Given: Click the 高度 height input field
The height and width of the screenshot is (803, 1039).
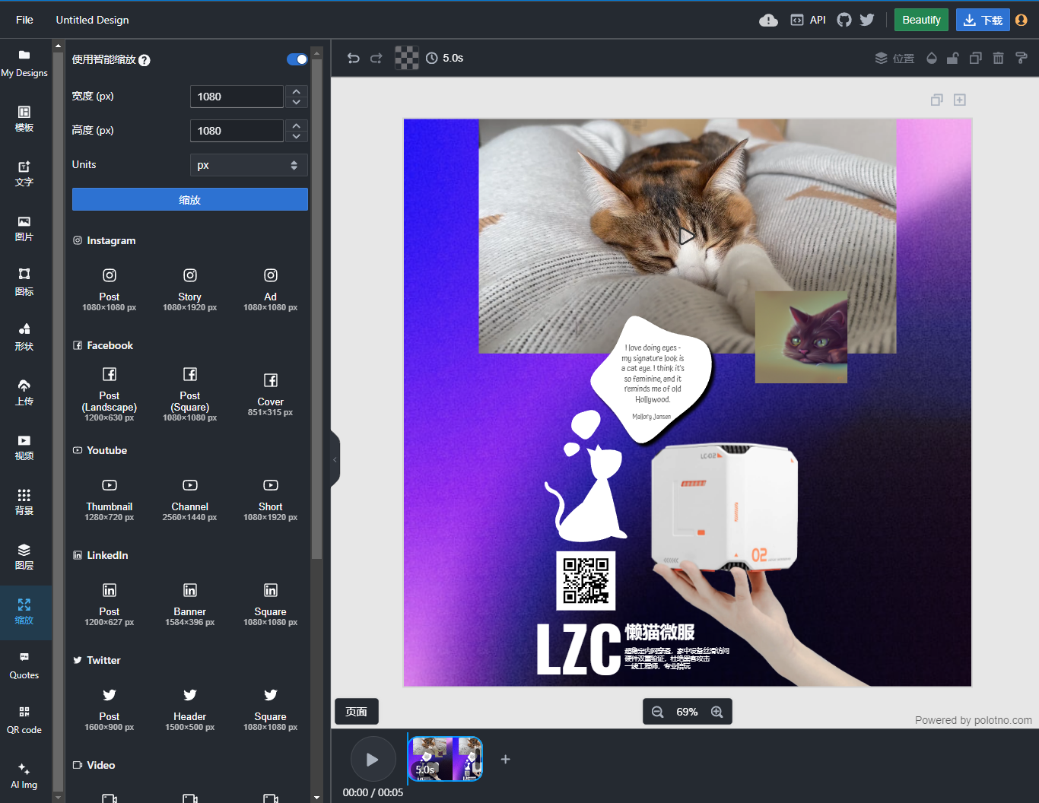Looking at the screenshot, I should pyautogui.click(x=237, y=131).
